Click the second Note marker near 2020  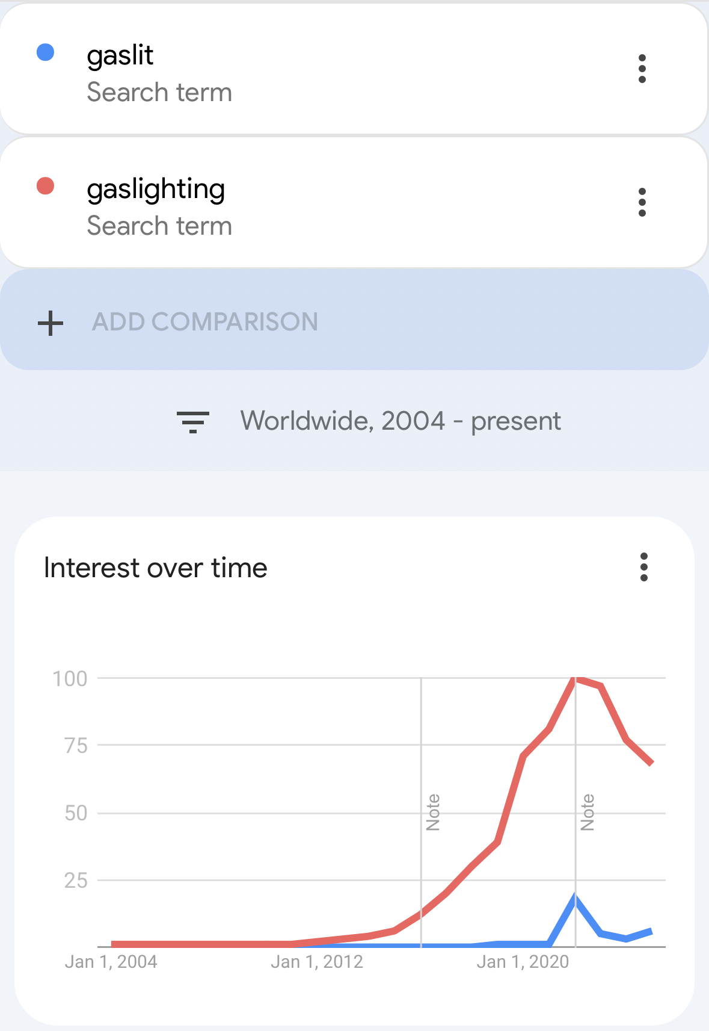[x=588, y=812]
